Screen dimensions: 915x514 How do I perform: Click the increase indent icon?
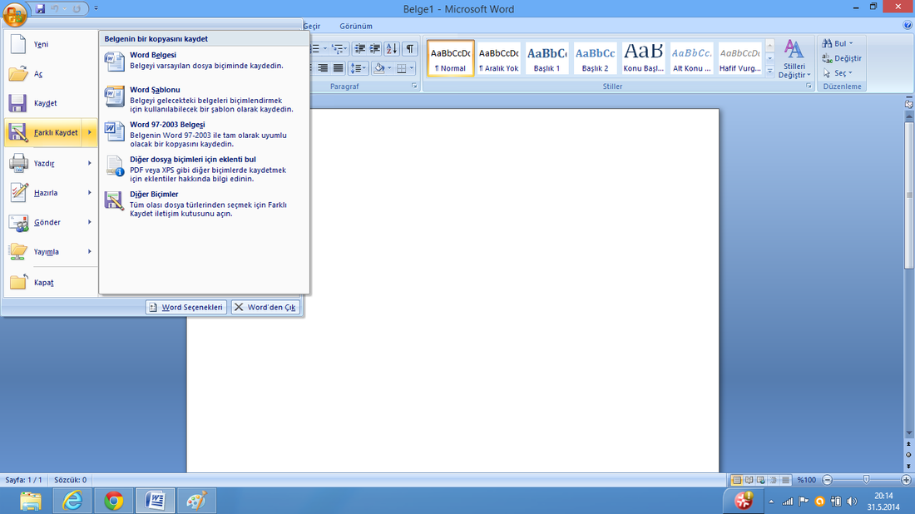coord(374,49)
